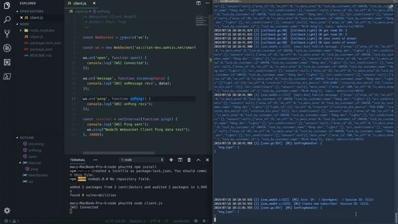Screen dimensions: 398x224
Task: Create a new terminal with the plus icon
Action: tap(171, 160)
